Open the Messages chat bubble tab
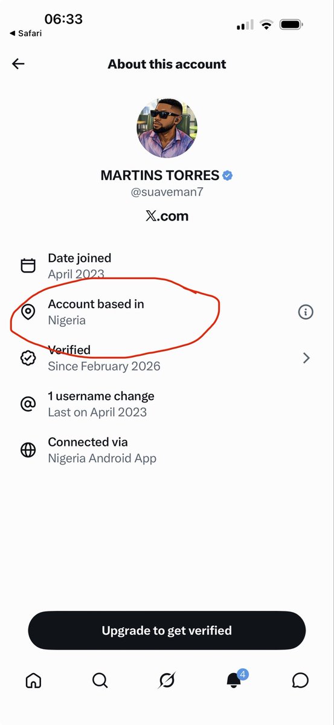334x725 pixels. tap(300, 680)
